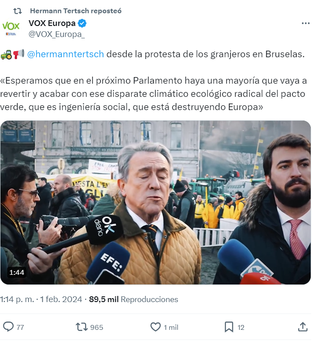
Task: Click the VOX Europa display name
Action: [x=52, y=23]
